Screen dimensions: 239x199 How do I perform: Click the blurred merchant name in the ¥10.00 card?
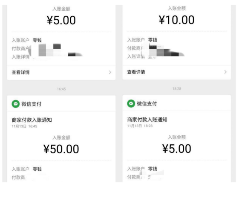coord(164,50)
